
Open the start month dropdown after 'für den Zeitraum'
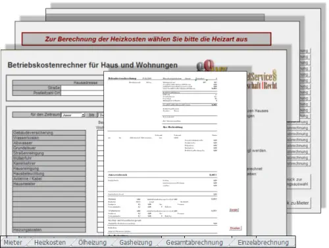(x=73, y=115)
